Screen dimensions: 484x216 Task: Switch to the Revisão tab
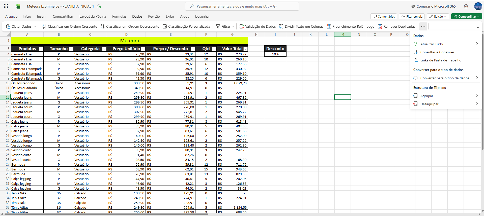tap(154, 16)
